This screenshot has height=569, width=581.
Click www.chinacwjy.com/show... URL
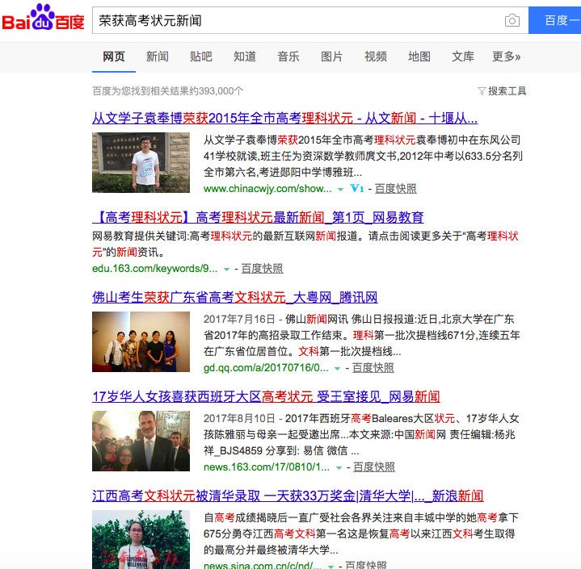coord(267,189)
